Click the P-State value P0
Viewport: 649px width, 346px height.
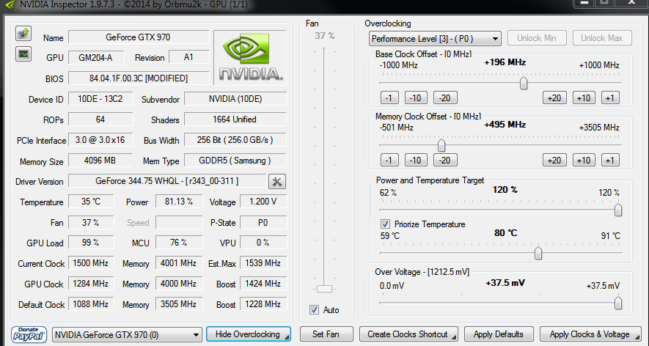(263, 223)
